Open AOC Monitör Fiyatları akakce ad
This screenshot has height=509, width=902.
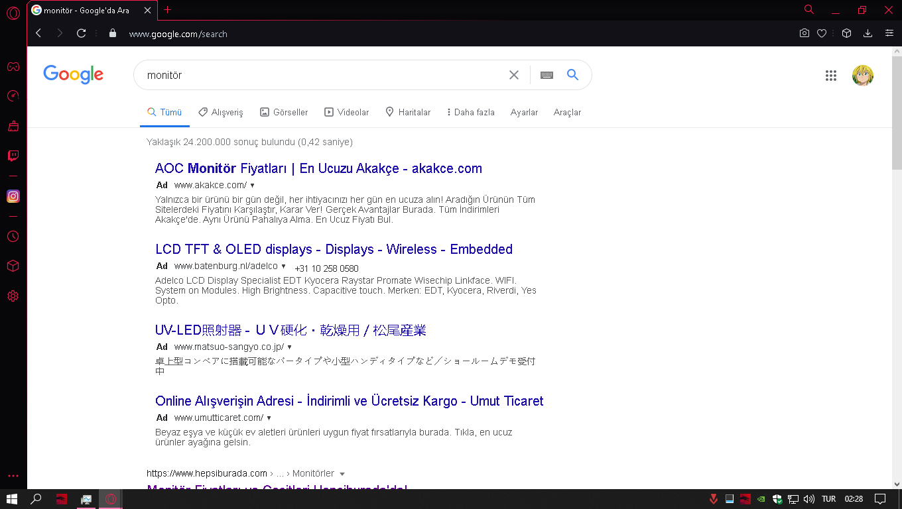click(x=318, y=168)
